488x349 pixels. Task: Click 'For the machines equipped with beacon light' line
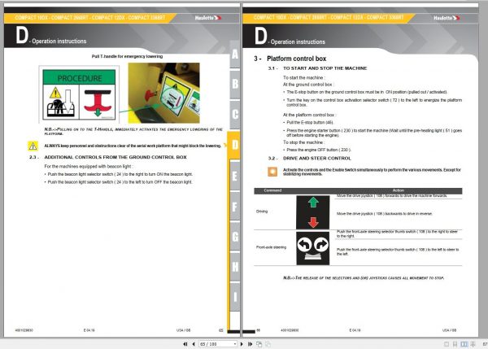[89, 166]
